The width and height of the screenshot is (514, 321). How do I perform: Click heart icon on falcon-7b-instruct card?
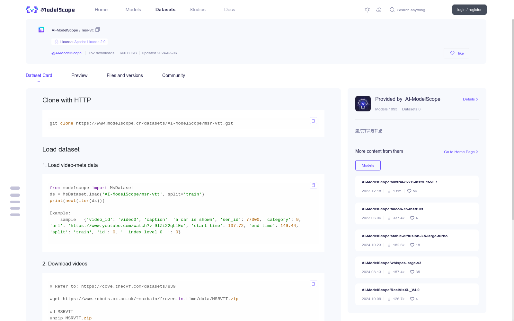[x=412, y=218]
